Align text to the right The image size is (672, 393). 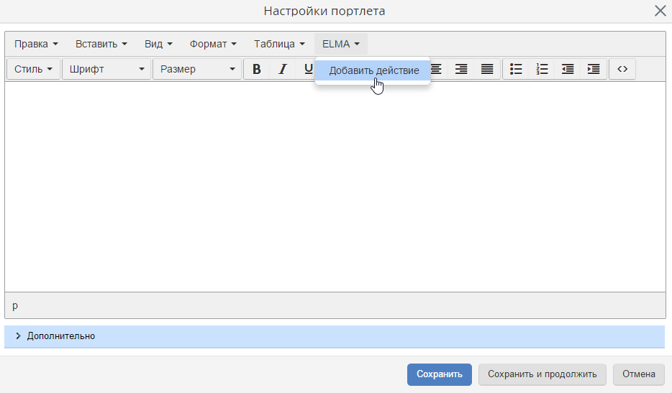point(461,69)
